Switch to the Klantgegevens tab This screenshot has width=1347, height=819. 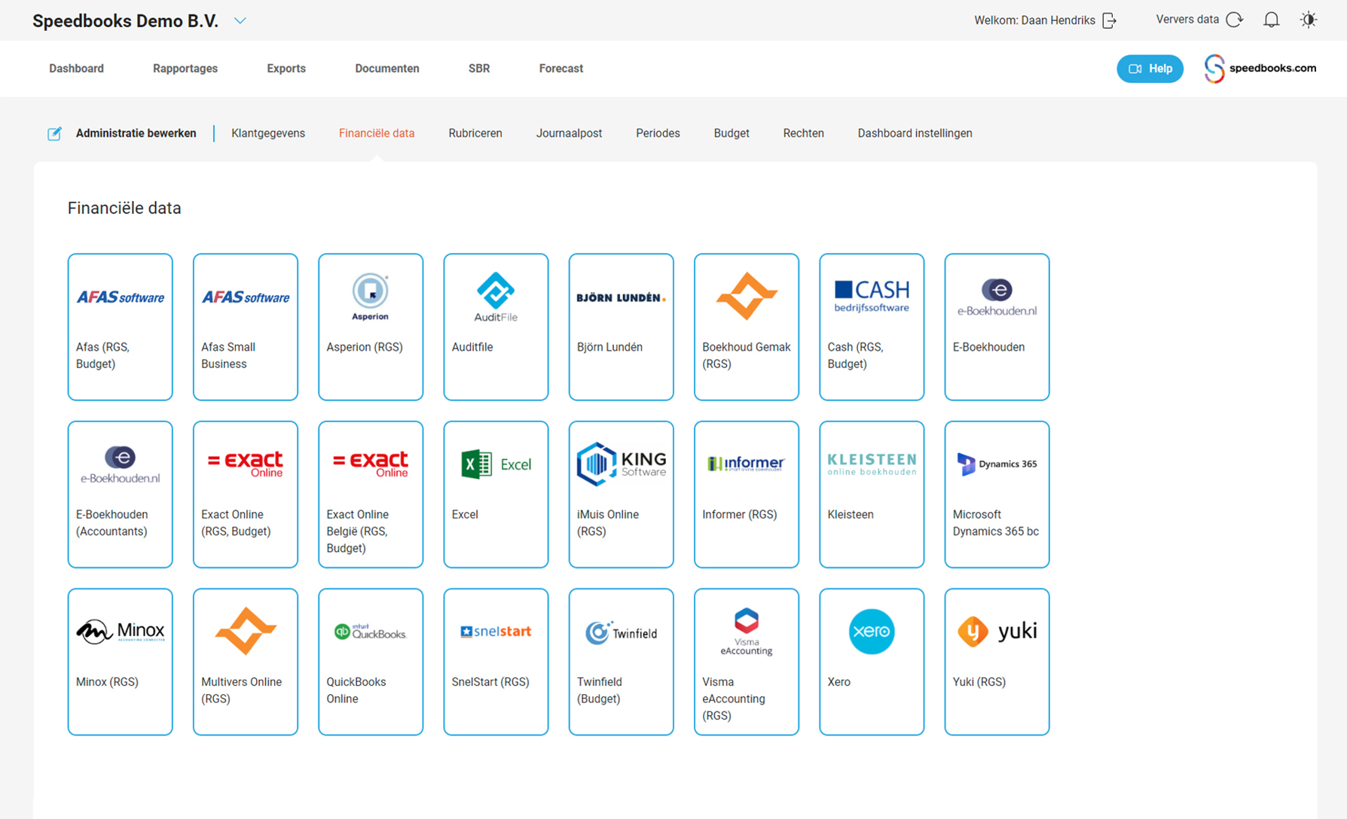click(x=268, y=133)
